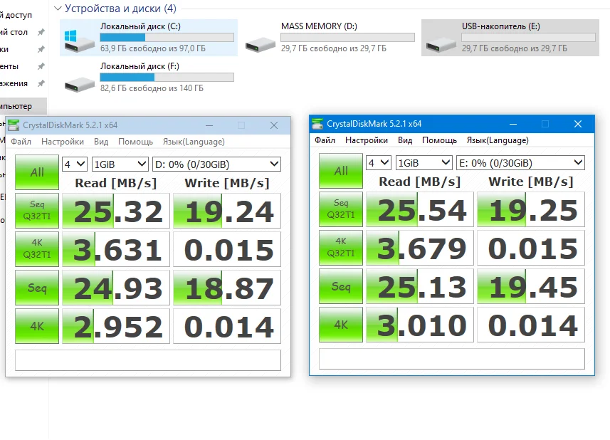Screen dimensions: 610x440
Task: Click CrystalDiskMark app icon in right window title
Action: coord(317,124)
